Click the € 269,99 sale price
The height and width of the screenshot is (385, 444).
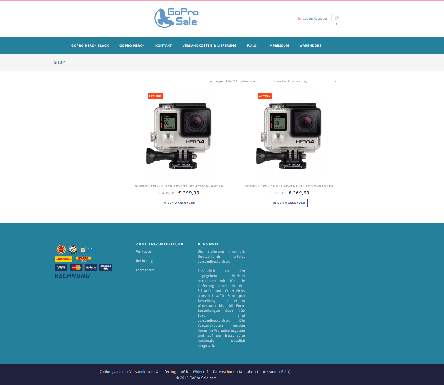pyautogui.click(x=299, y=193)
